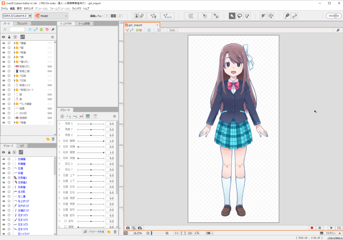343x240 pixels.
Task: Toggle visibility of 右前髪 deformer
Action: coord(4,187)
